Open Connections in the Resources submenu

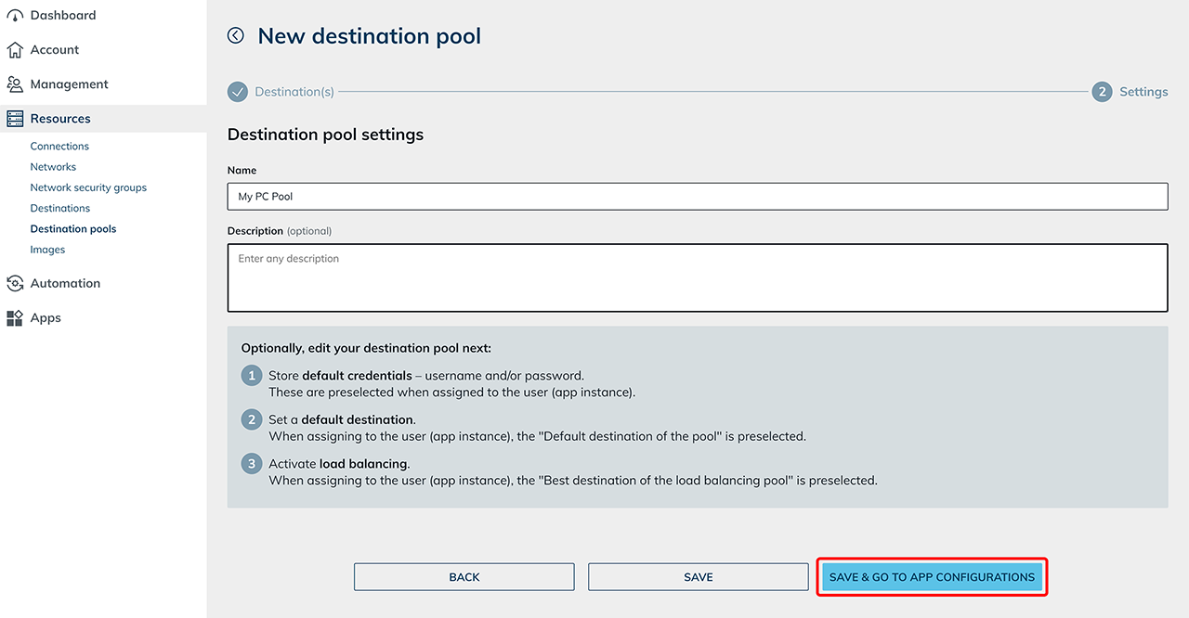pos(59,147)
